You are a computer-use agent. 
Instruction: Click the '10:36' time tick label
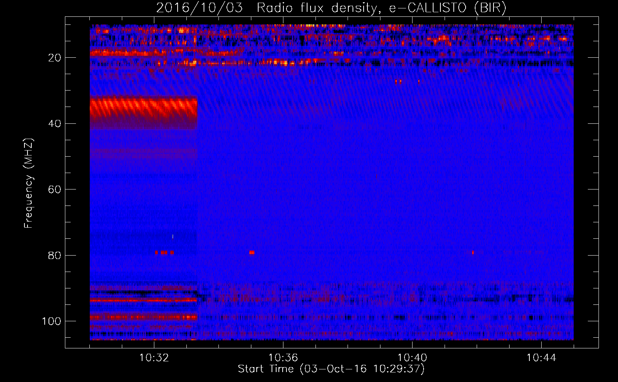point(283,358)
